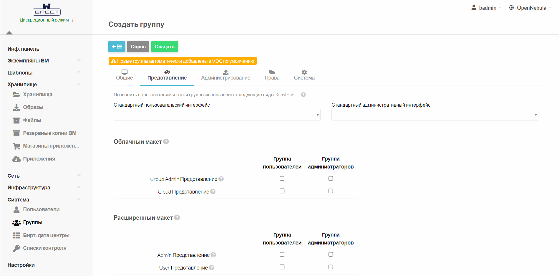Check Admin view for user group
The height and width of the screenshot is (276, 559).
[282, 254]
